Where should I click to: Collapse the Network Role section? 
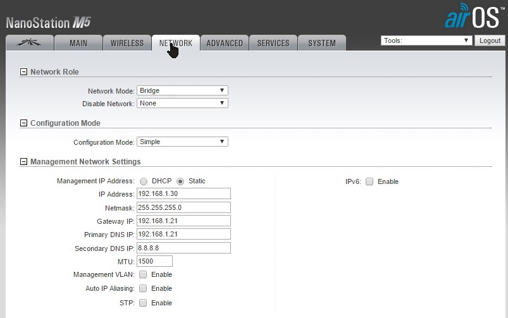pyautogui.click(x=23, y=72)
